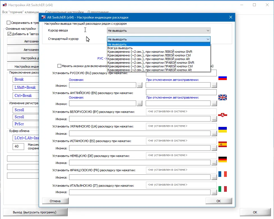The height and width of the screenshot is (219, 274).
Task: Focus Ukrainian icon path field
Action: [x=140, y=134]
